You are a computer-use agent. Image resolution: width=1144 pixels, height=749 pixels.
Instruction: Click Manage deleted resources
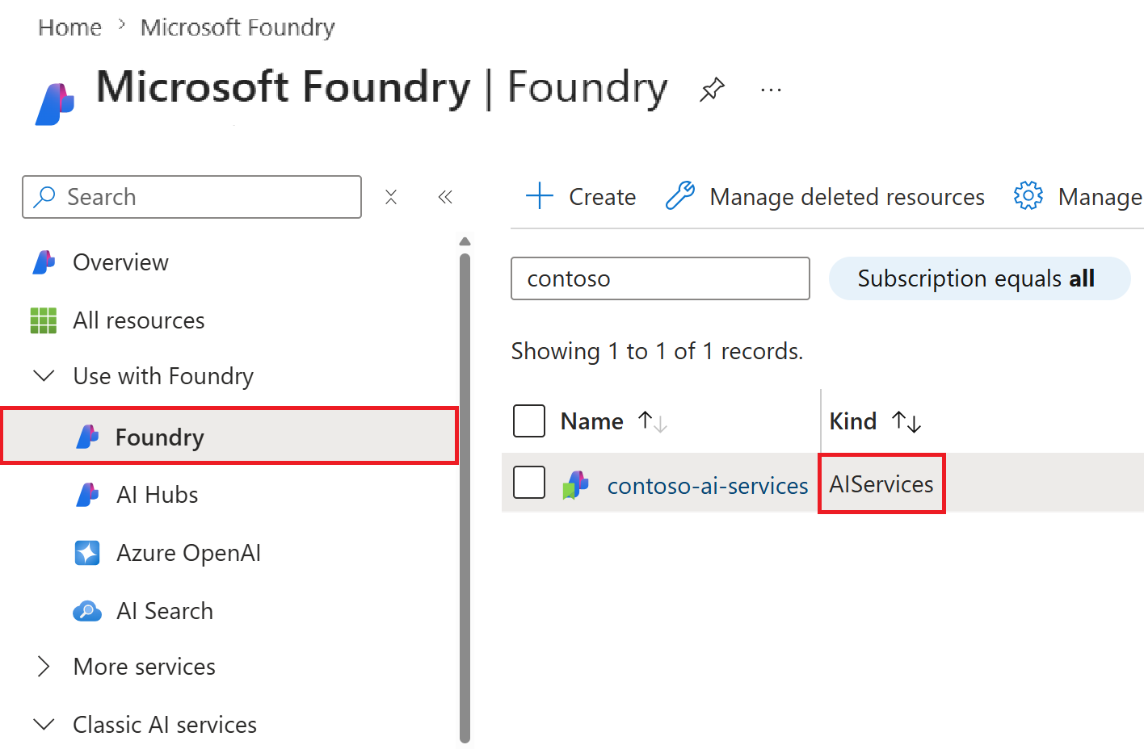click(825, 196)
